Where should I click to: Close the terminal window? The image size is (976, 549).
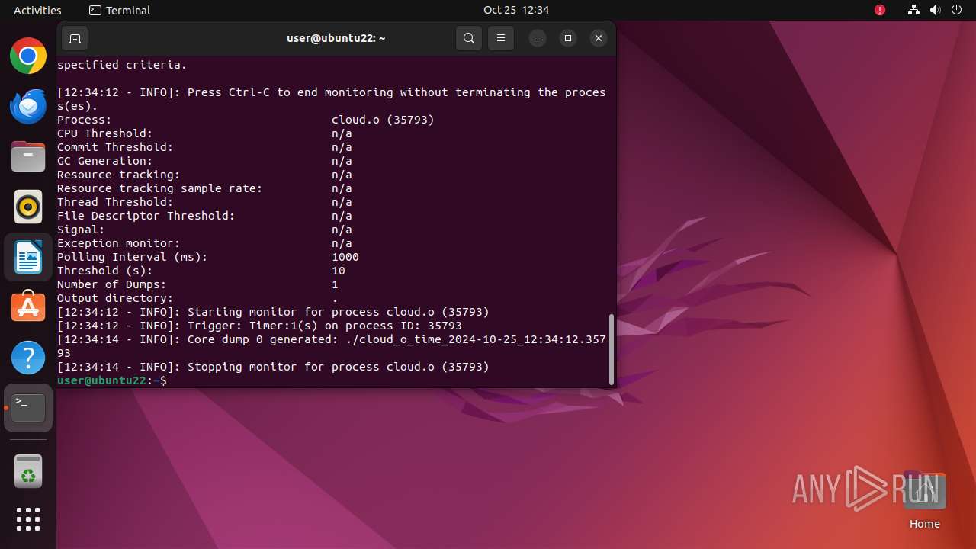[x=599, y=38]
